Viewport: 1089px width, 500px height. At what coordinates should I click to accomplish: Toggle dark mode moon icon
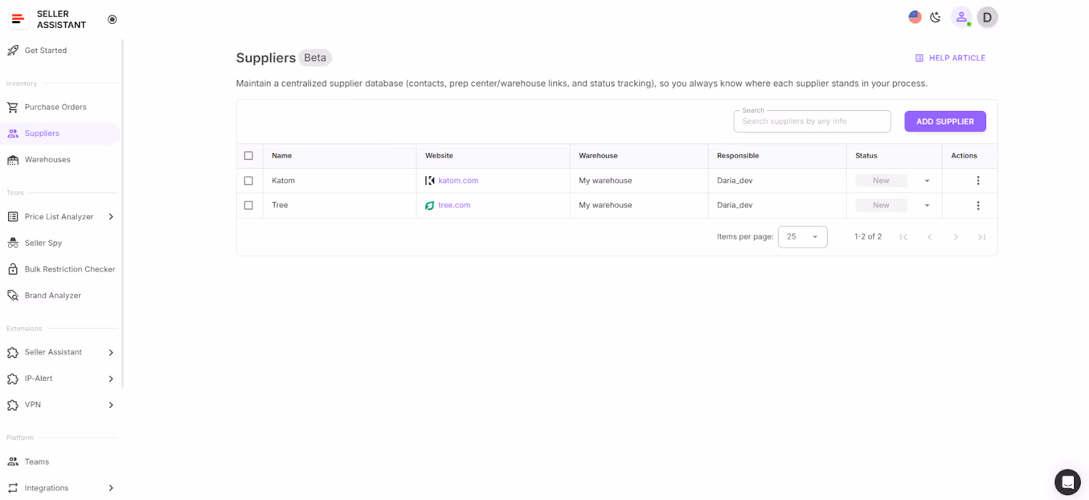(936, 18)
